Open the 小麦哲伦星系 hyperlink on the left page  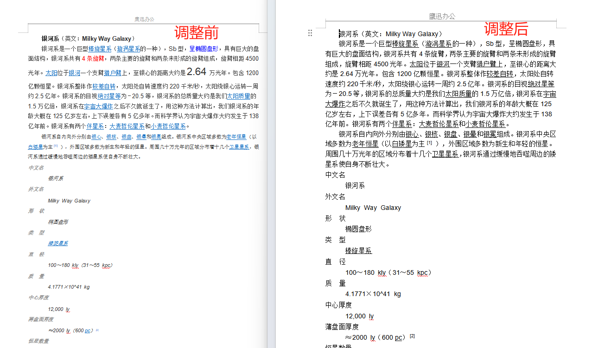pos(168,126)
